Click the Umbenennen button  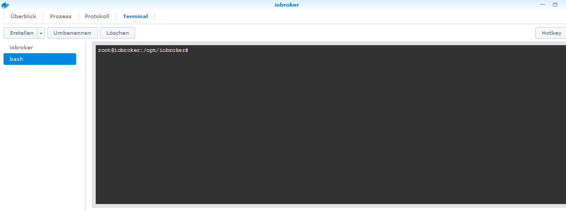click(72, 33)
